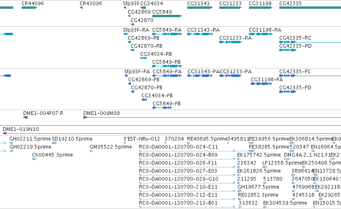Viewport: 341px width, 209px height.
Task: Click the CG42335-PD protein feature
Action: [x=288, y=92]
